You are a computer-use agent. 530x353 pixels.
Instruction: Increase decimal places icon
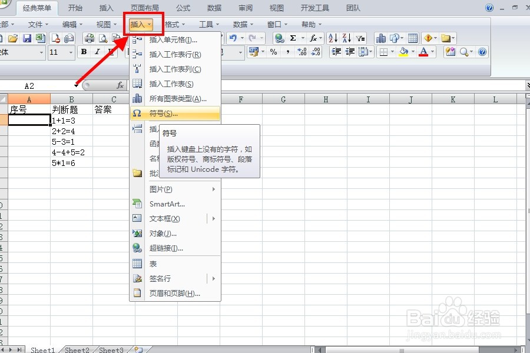[302, 52]
